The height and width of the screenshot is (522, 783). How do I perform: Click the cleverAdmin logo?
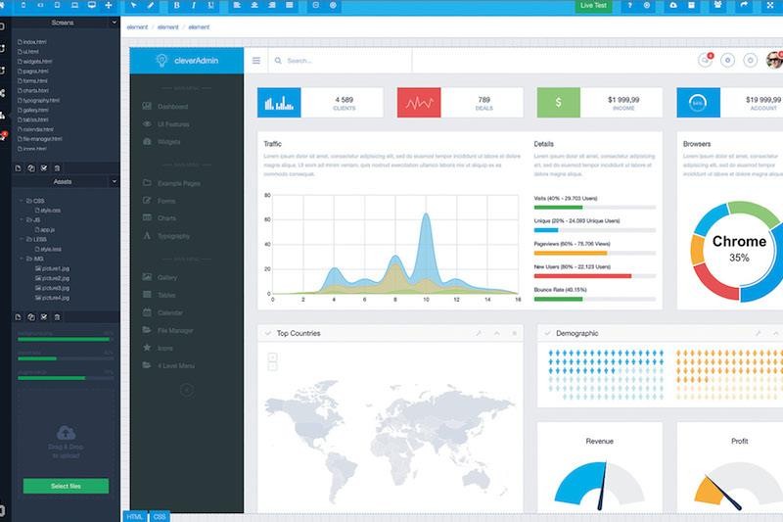click(187, 61)
